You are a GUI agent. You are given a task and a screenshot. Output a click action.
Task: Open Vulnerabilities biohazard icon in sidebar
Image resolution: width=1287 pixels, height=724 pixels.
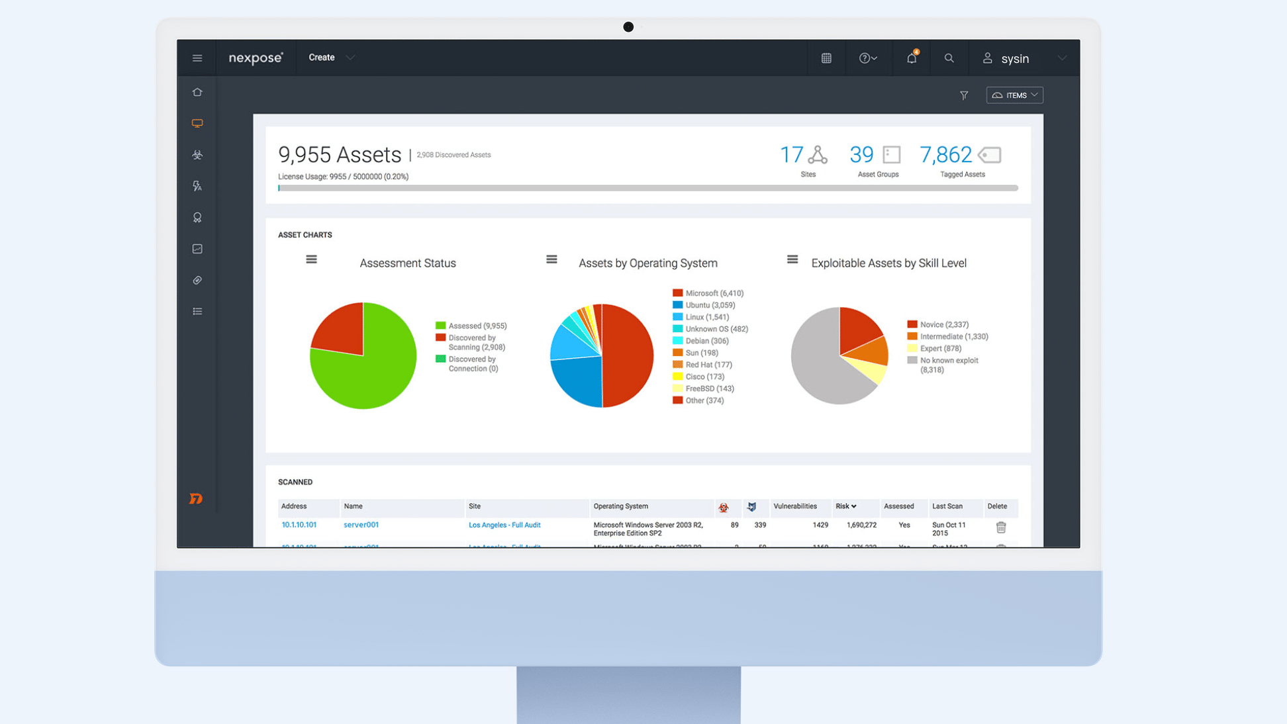(197, 155)
